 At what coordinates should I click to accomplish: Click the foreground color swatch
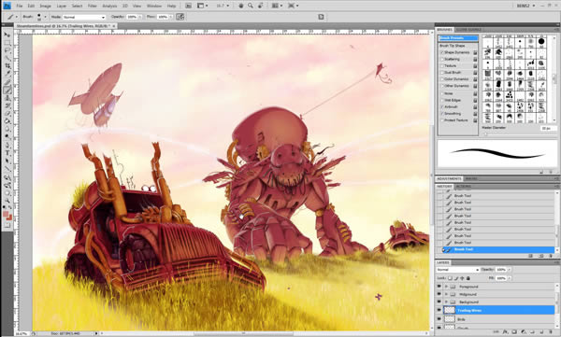click(x=6, y=214)
